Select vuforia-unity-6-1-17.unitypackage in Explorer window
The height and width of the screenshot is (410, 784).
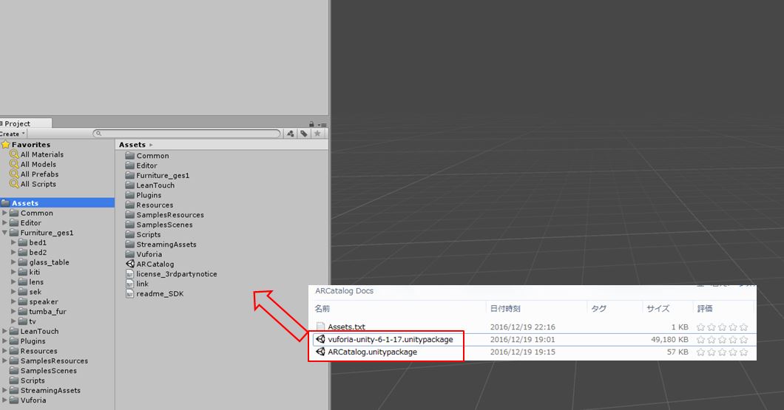point(385,339)
